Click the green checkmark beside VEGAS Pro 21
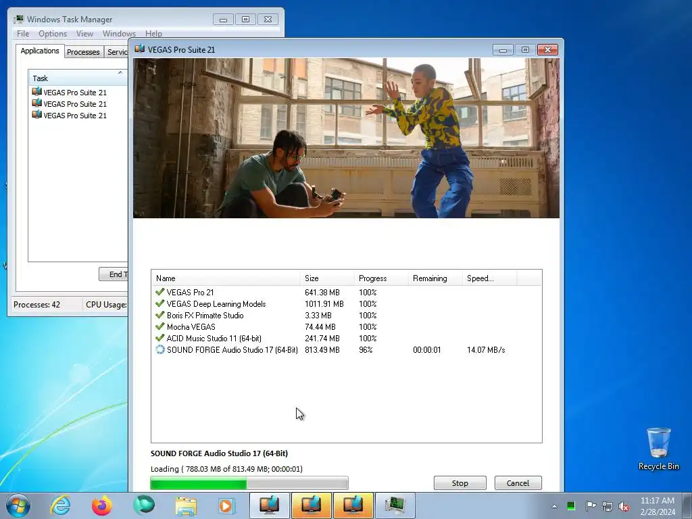The width and height of the screenshot is (692, 519). [159, 292]
